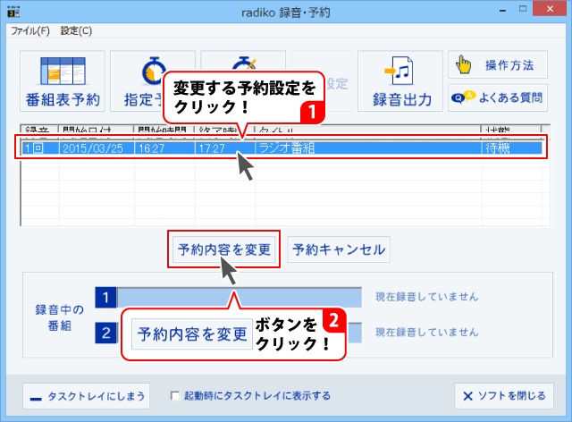Open the 設定(C) menu
This screenshot has height=422, width=572.
76,30
